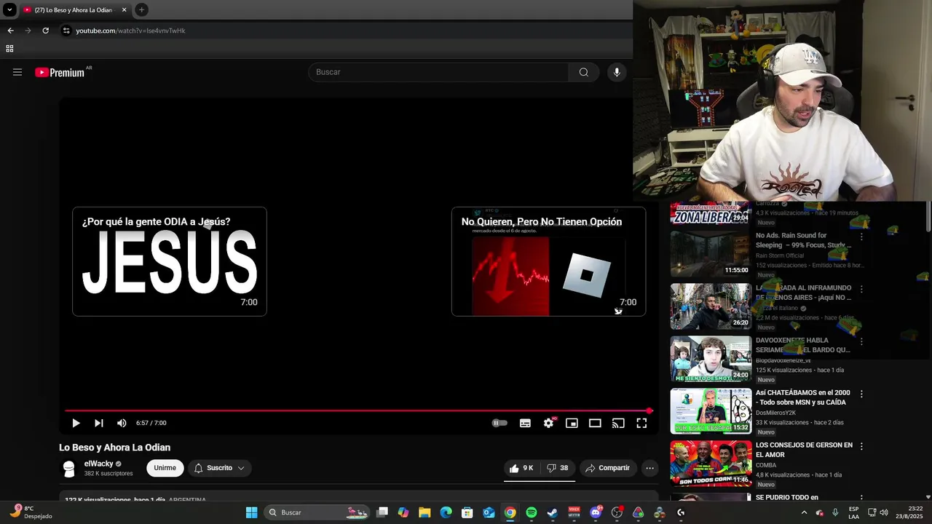Open the elWacky channel name link
Viewport: 932px width, 524px height.
pyautogui.click(x=98, y=464)
